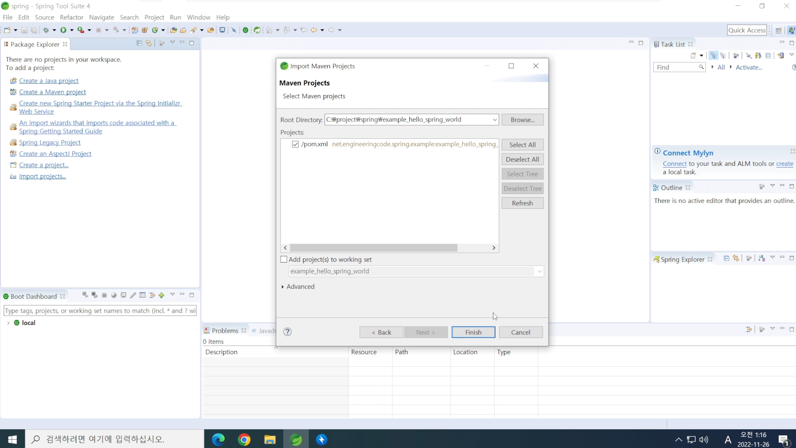796x448 pixels.
Task: Switch to the Problems tab
Action: [225, 331]
